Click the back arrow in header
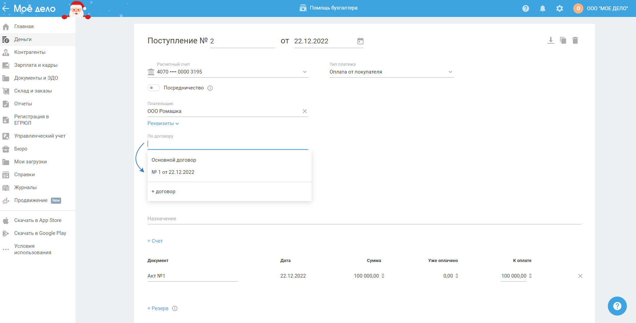This screenshot has width=636, height=323. click(x=6, y=8)
